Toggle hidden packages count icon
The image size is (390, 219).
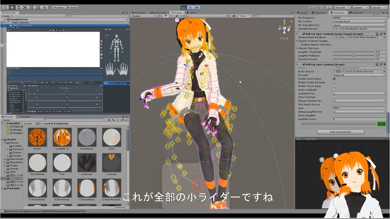pyautogui.click(x=125, y=120)
